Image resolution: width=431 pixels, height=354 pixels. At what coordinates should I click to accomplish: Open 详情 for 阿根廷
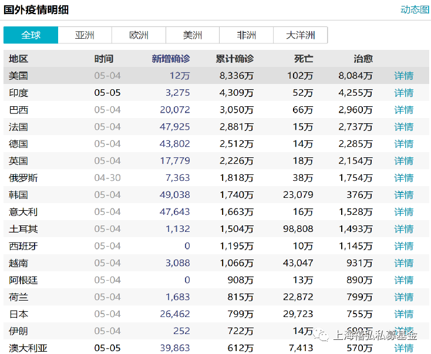pyautogui.click(x=404, y=280)
